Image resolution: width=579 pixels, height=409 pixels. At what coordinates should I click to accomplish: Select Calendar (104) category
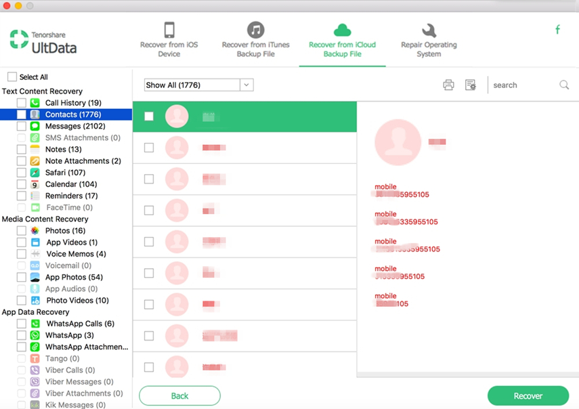71,184
